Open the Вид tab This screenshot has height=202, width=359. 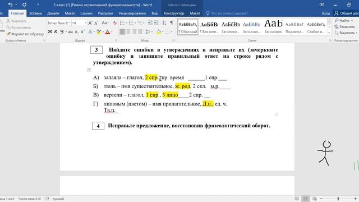[155, 13]
